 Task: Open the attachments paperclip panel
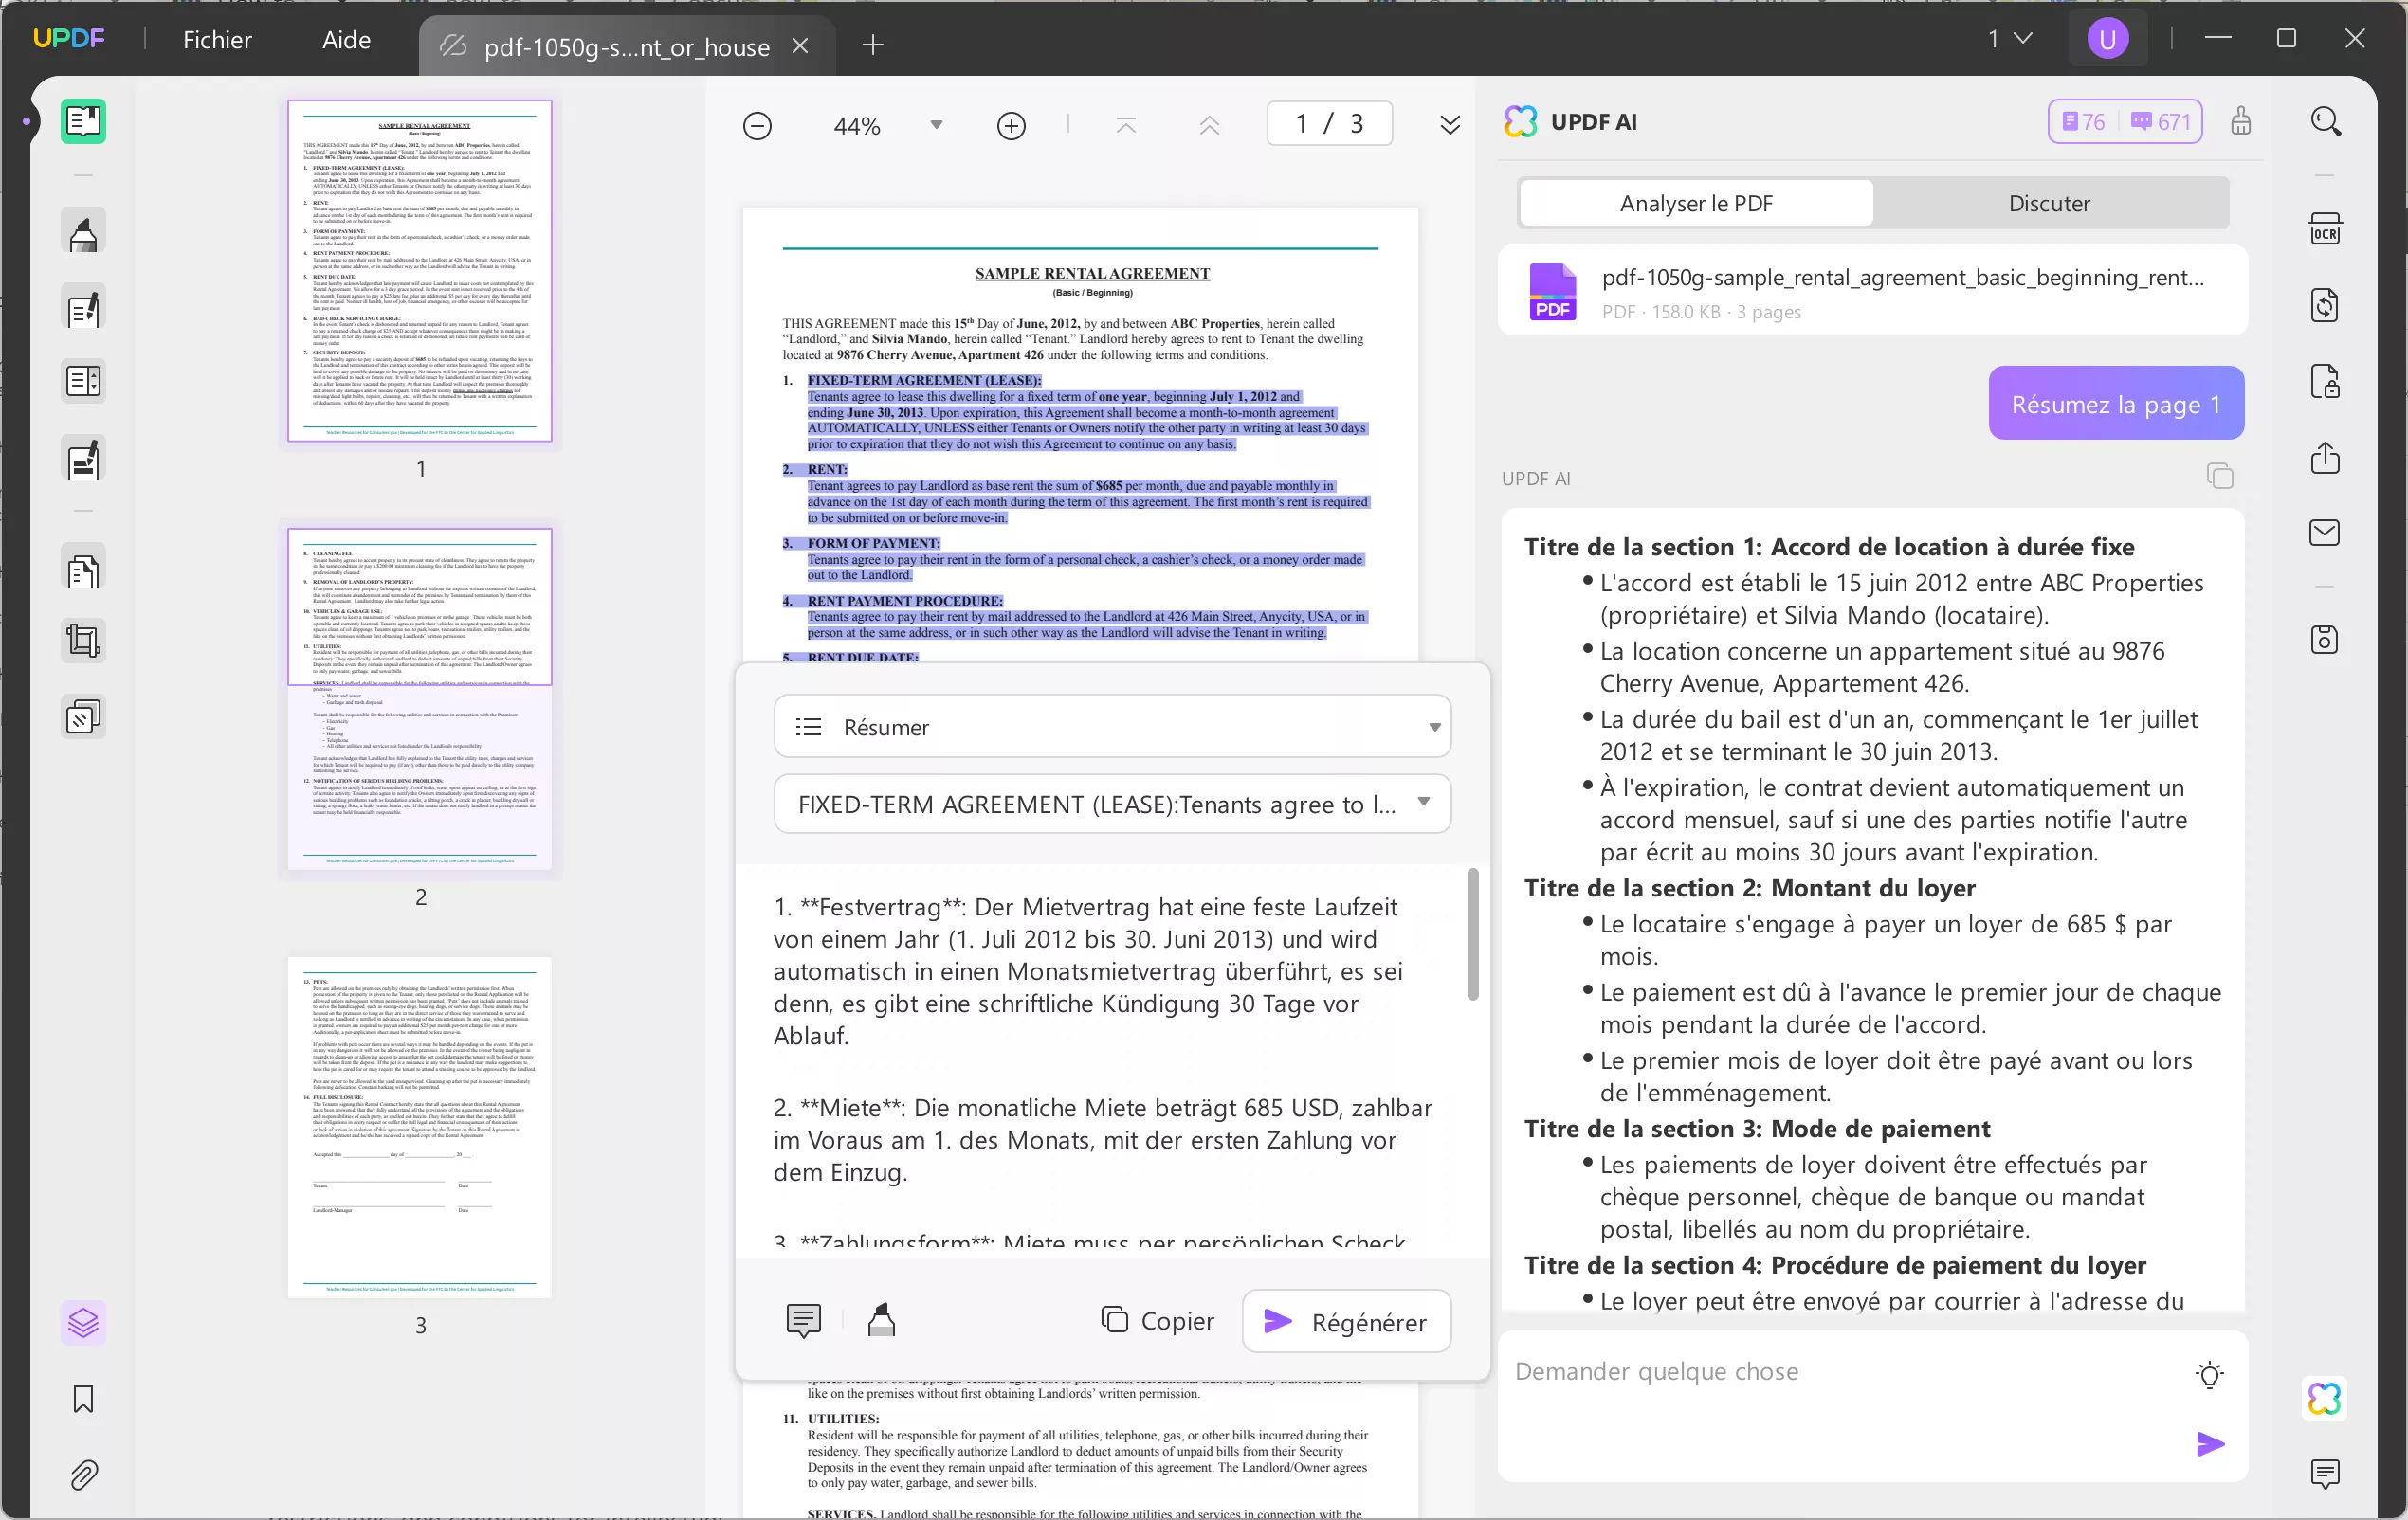pos(82,1476)
